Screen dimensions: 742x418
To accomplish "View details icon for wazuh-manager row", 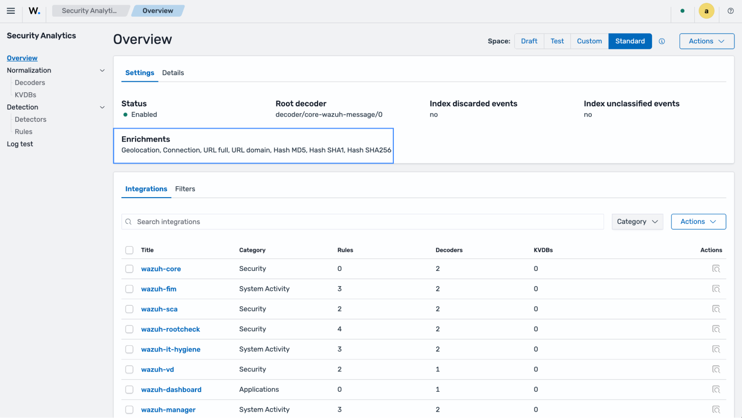I will pyautogui.click(x=716, y=409).
